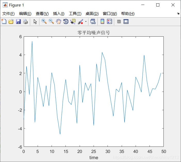The height and width of the screenshot is (162, 181).
Task: Select the Brush data tool
Action: click(x=80, y=22)
